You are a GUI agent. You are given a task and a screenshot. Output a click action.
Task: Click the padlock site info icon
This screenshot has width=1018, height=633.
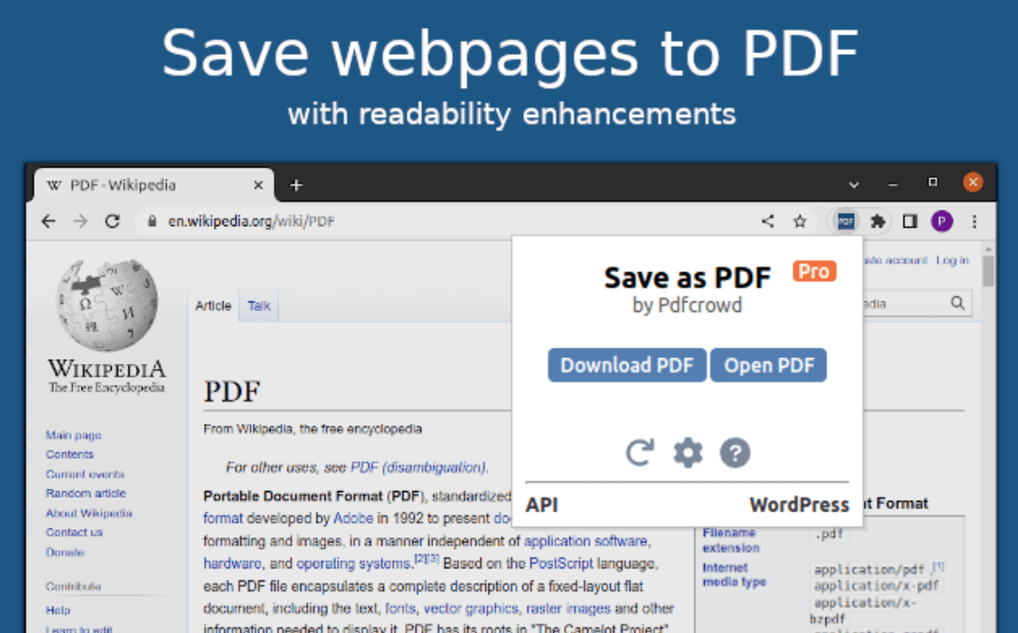pyautogui.click(x=152, y=222)
